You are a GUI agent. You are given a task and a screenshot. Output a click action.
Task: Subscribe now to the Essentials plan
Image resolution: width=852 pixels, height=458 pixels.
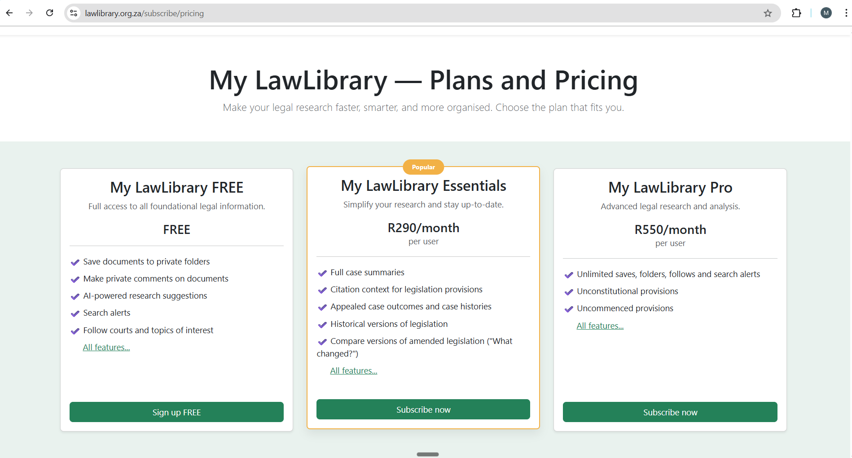(x=423, y=410)
